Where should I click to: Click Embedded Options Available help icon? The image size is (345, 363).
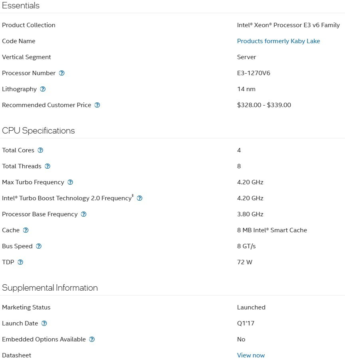click(92, 339)
